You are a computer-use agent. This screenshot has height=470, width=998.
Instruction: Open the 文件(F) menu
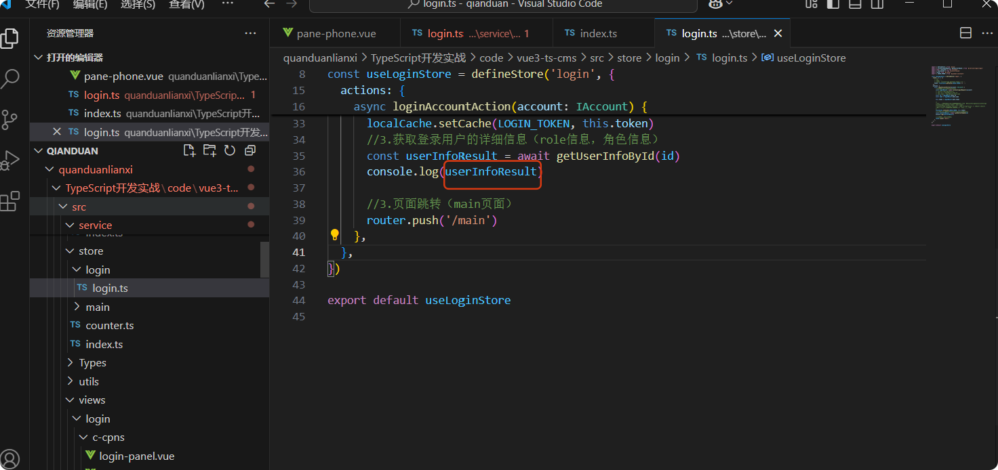42,4
